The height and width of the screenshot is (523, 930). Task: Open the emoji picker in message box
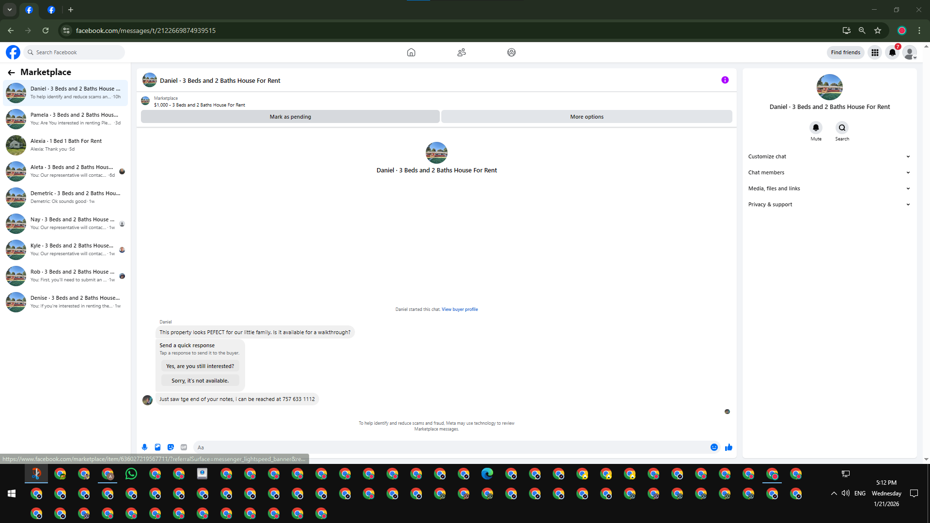click(x=714, y=447)
